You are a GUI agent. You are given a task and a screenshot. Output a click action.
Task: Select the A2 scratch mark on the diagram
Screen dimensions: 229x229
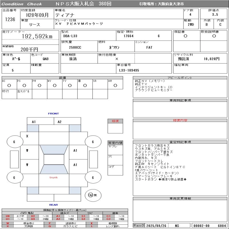pos(60,122)
